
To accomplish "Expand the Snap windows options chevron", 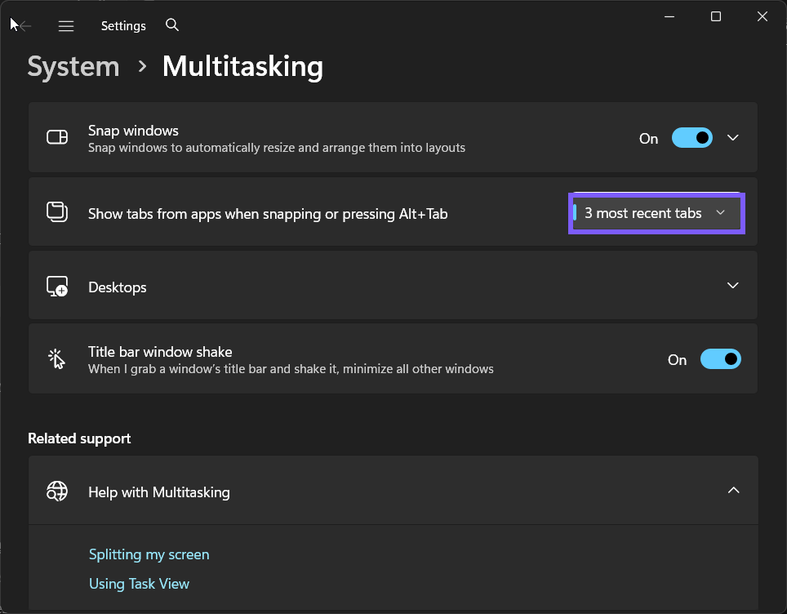I will pyautogui.click(x=733, y=137).
